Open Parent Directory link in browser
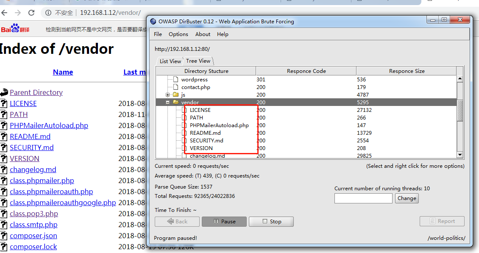The image size is (479, 253). 36,92
